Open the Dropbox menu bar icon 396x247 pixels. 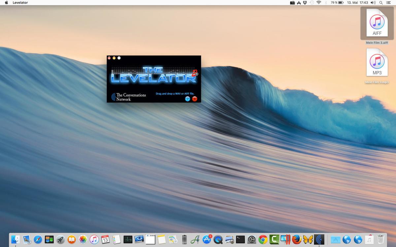tap(305, 3)
